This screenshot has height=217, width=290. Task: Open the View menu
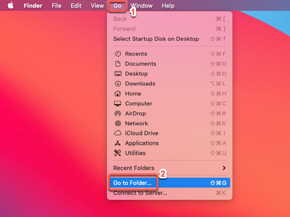[x=97, y=6]
